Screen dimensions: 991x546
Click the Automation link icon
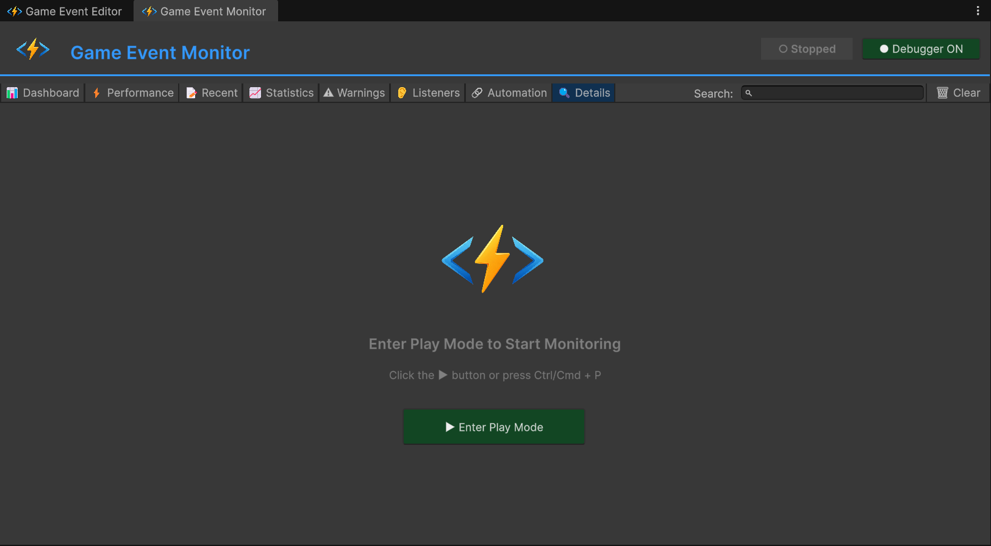[x=477, y=93]
